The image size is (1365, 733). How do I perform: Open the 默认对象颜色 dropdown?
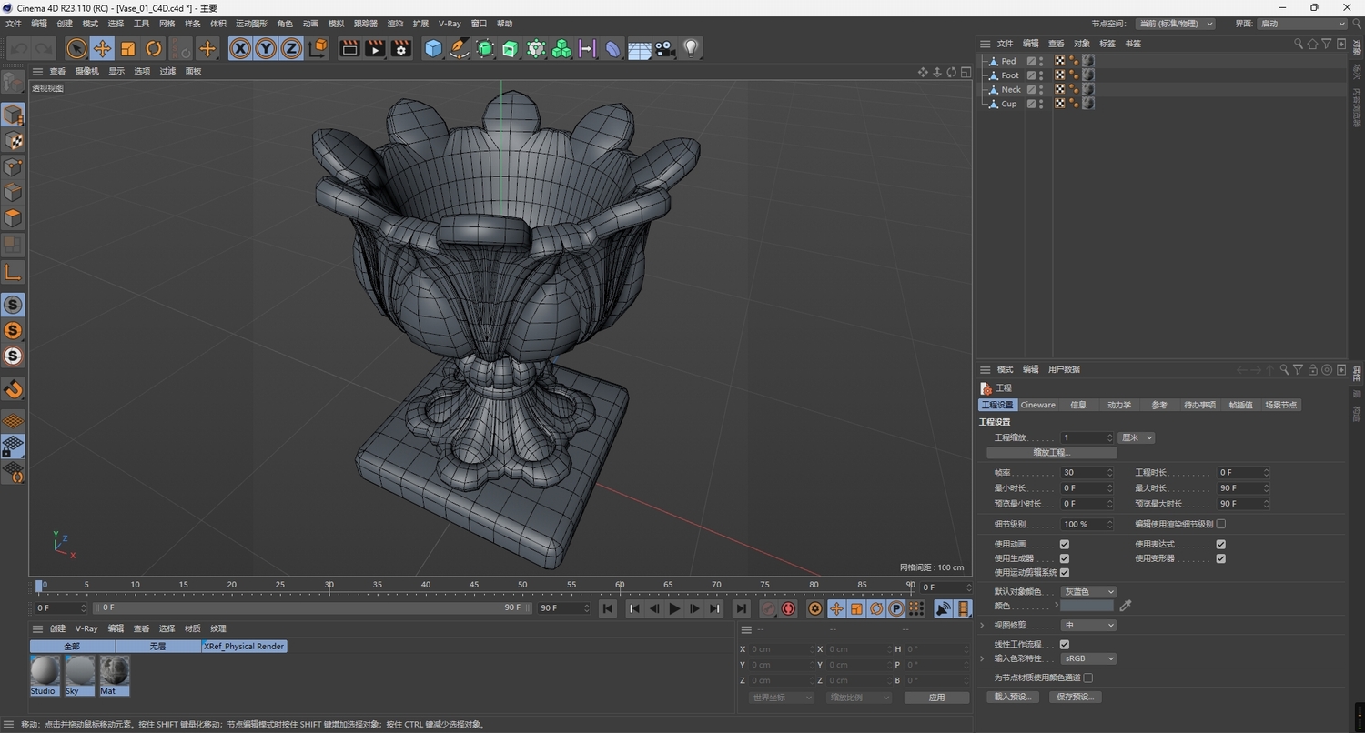click(x=1087, y=592)
